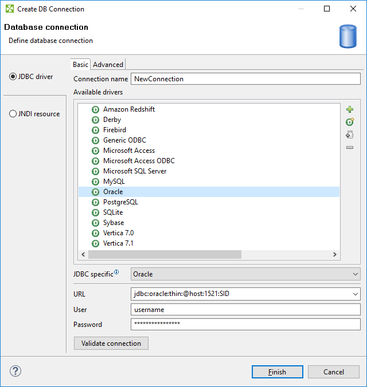
Task: Click the new JDBC driver icon with star
Action: (x=350, y=122)
